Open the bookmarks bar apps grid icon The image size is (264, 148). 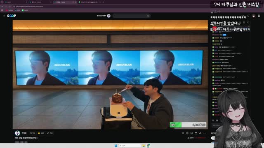point(2,10)
